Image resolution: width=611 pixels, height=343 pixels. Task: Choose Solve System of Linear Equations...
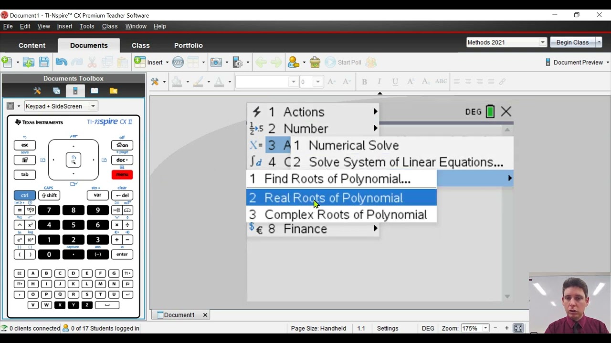(402, 162)
